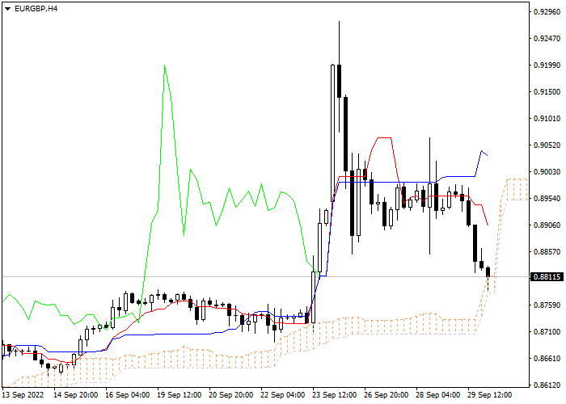Click price scale value 0.88570
Screen dimensions: 566x404
tap(547, 252)
